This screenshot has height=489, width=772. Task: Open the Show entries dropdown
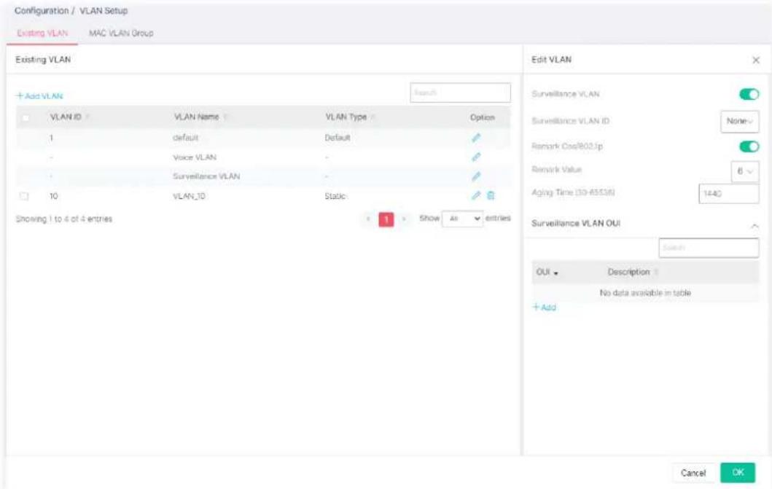point(462,219)
